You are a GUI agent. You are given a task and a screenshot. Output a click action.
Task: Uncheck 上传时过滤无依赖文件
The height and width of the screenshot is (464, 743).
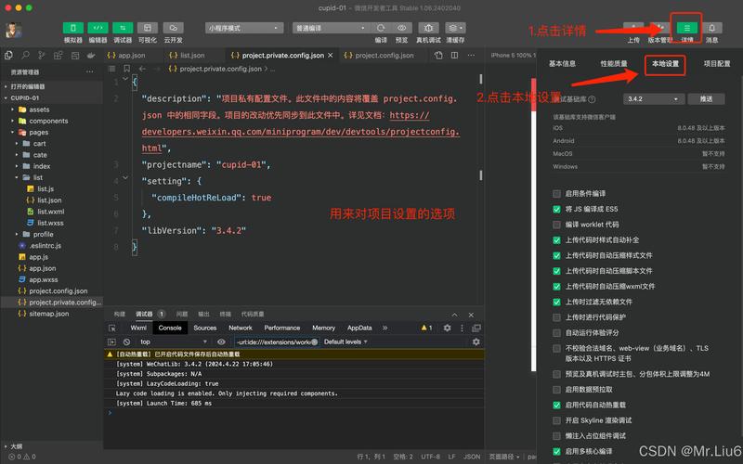[556, 303]
